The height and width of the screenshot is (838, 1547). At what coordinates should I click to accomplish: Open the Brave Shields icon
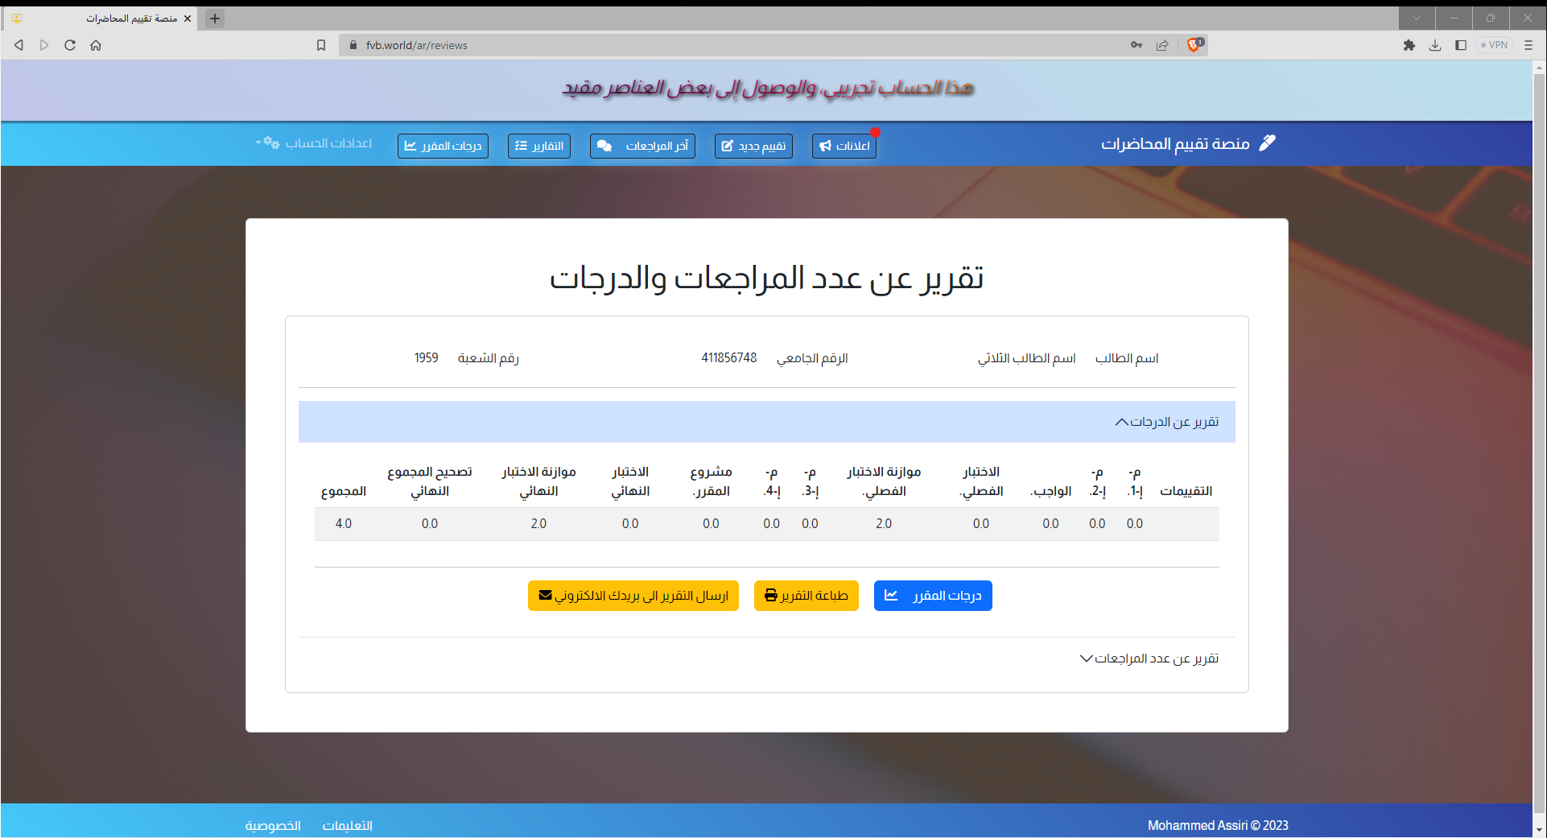(x=1194, y=45)
